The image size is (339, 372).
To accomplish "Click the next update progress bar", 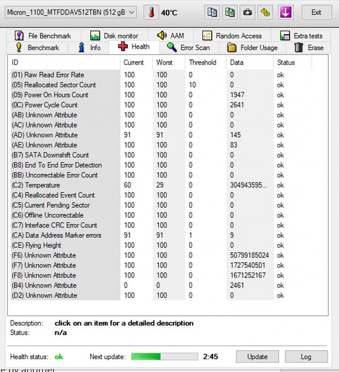I will tap(164, 356).
